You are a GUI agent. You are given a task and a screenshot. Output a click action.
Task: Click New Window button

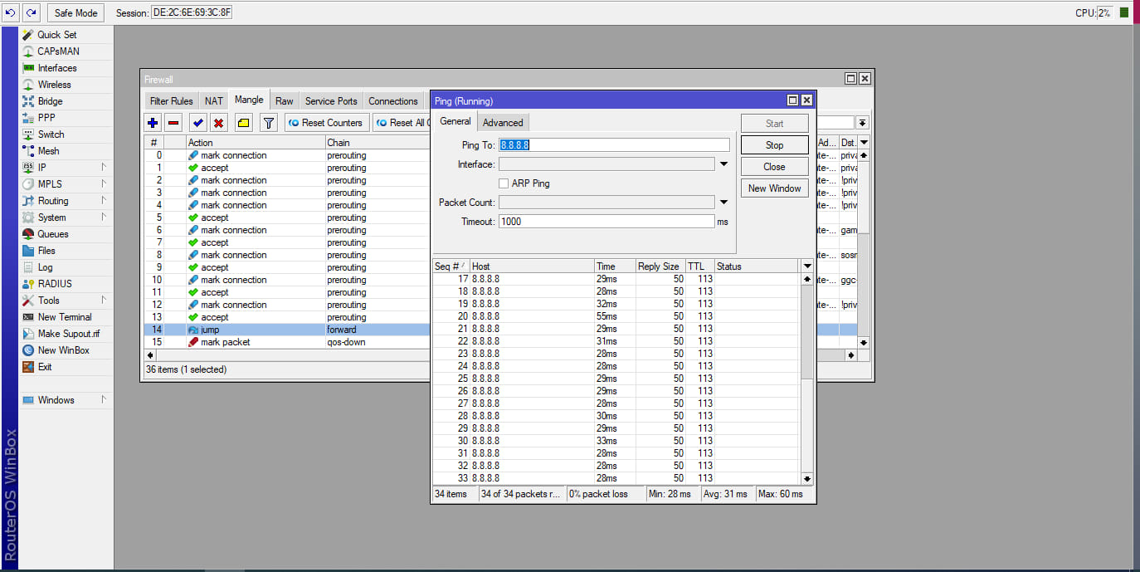774,188
